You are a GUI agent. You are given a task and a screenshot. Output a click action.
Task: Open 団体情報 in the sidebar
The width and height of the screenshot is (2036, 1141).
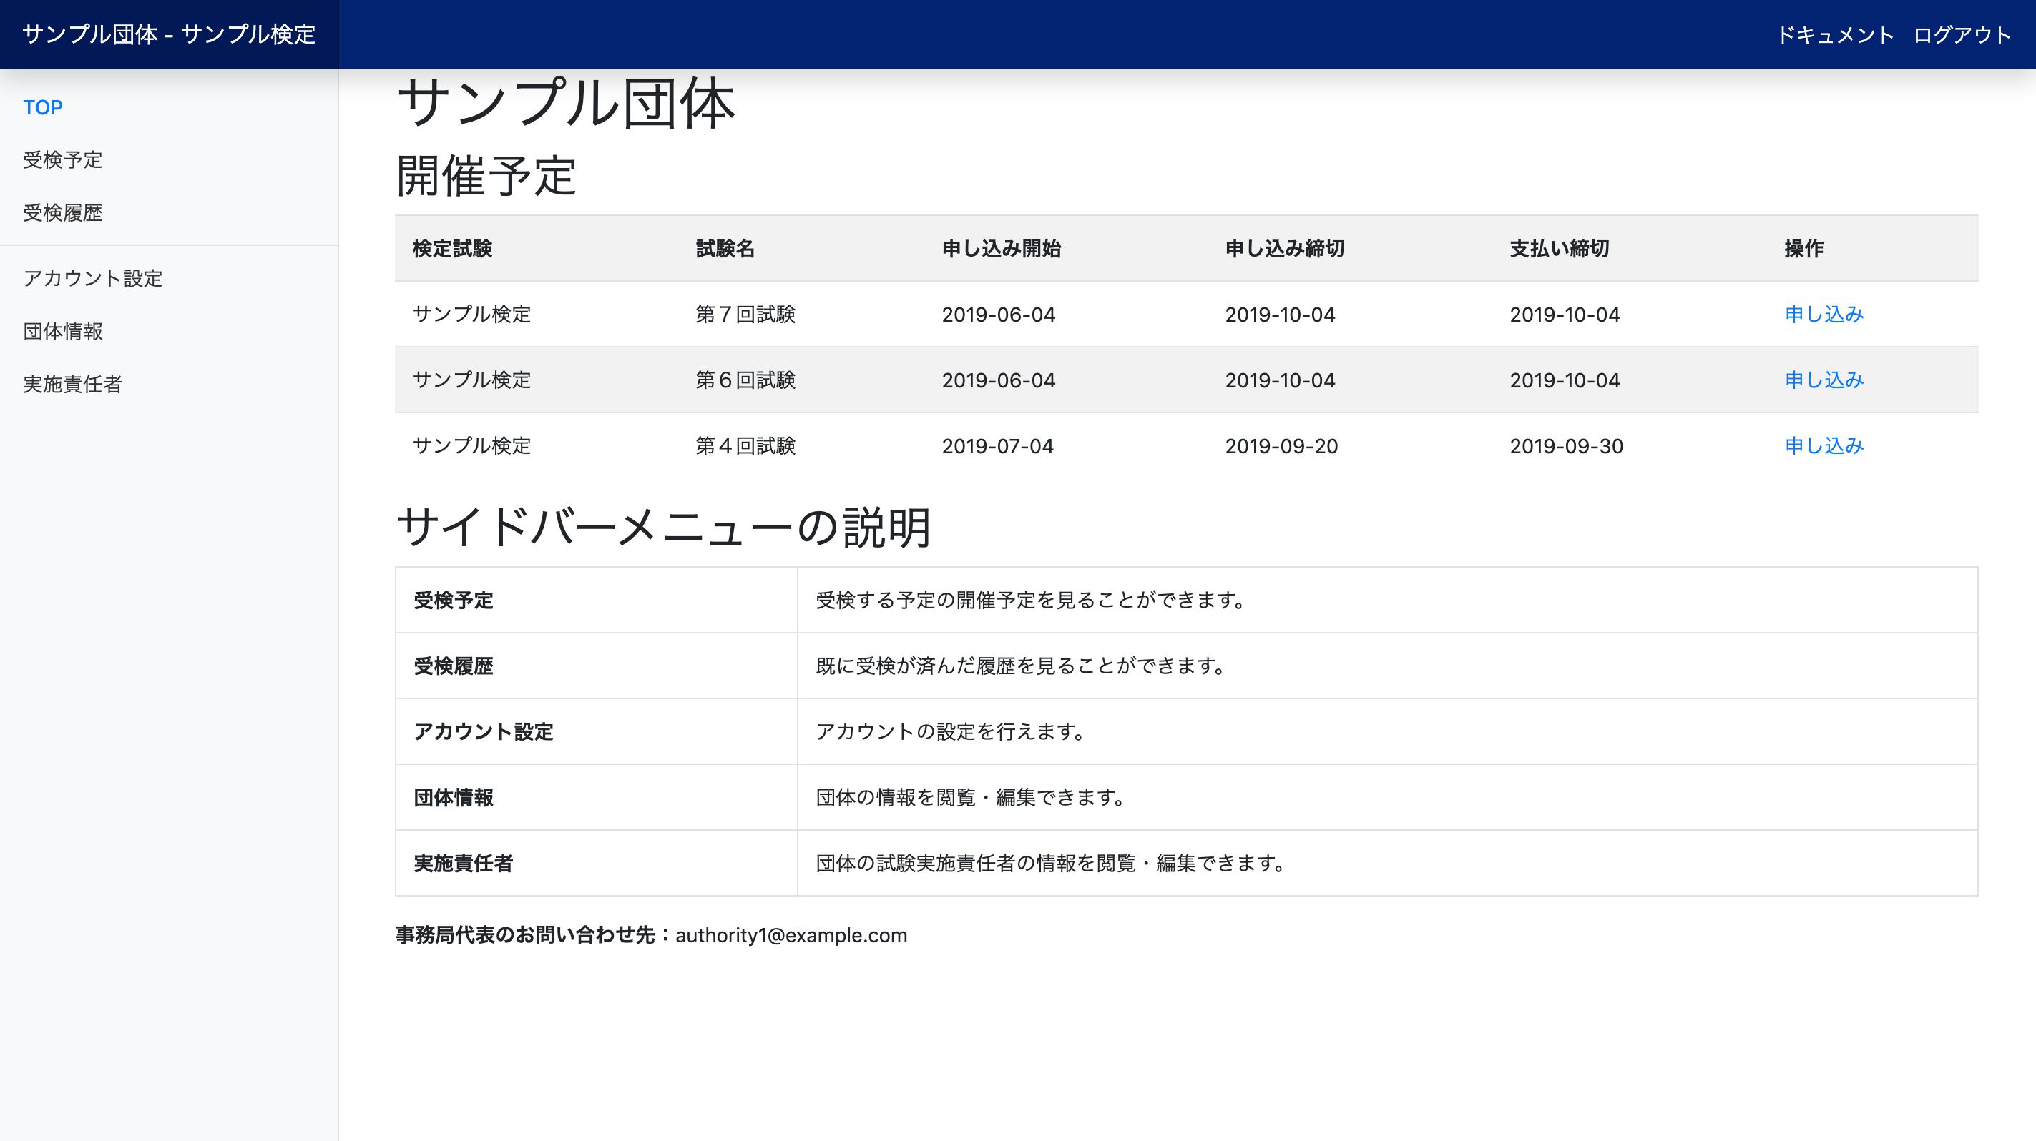[x=63, y=331]
